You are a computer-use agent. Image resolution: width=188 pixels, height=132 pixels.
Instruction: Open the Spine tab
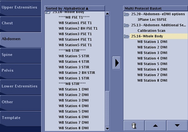click(x=20, y=55)
